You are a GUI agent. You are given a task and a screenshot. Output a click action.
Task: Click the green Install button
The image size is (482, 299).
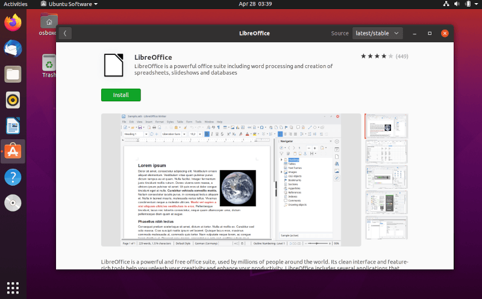121,95
